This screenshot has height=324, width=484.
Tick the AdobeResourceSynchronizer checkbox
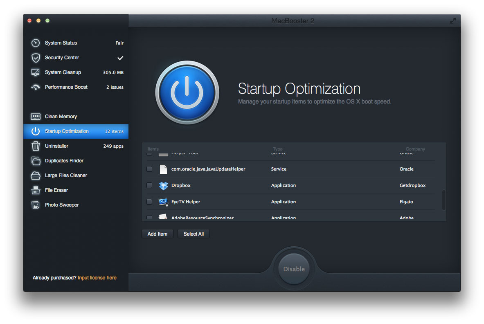point(149,218)
